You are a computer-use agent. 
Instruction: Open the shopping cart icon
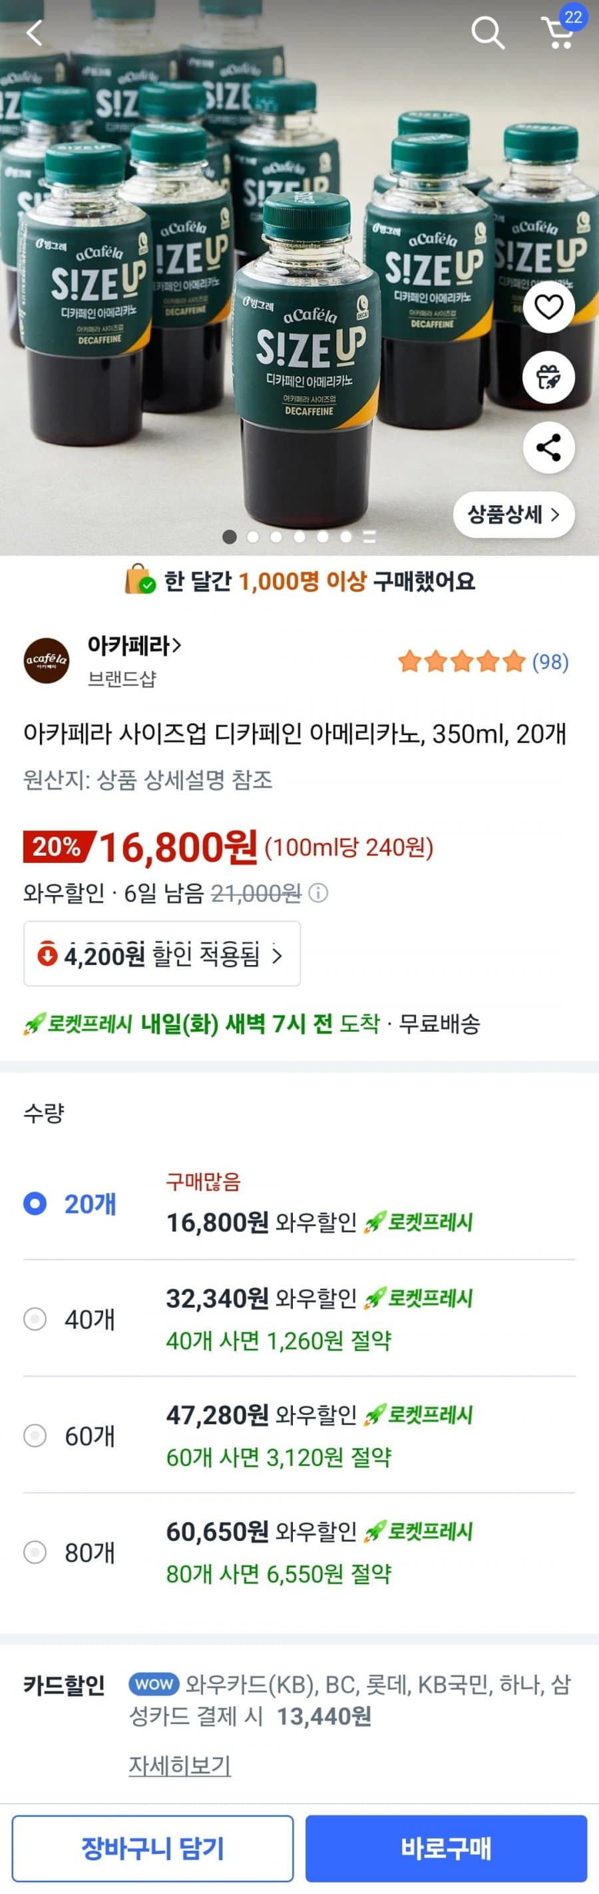pyautogui.click(x=558, y=33)
